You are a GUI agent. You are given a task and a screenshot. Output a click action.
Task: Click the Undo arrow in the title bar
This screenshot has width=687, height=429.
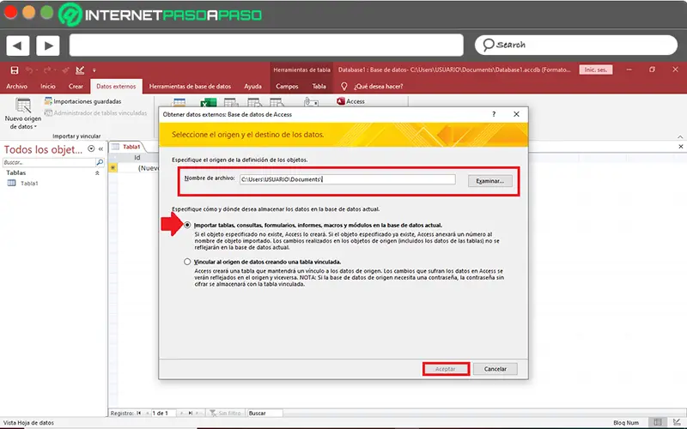point(29,70)
